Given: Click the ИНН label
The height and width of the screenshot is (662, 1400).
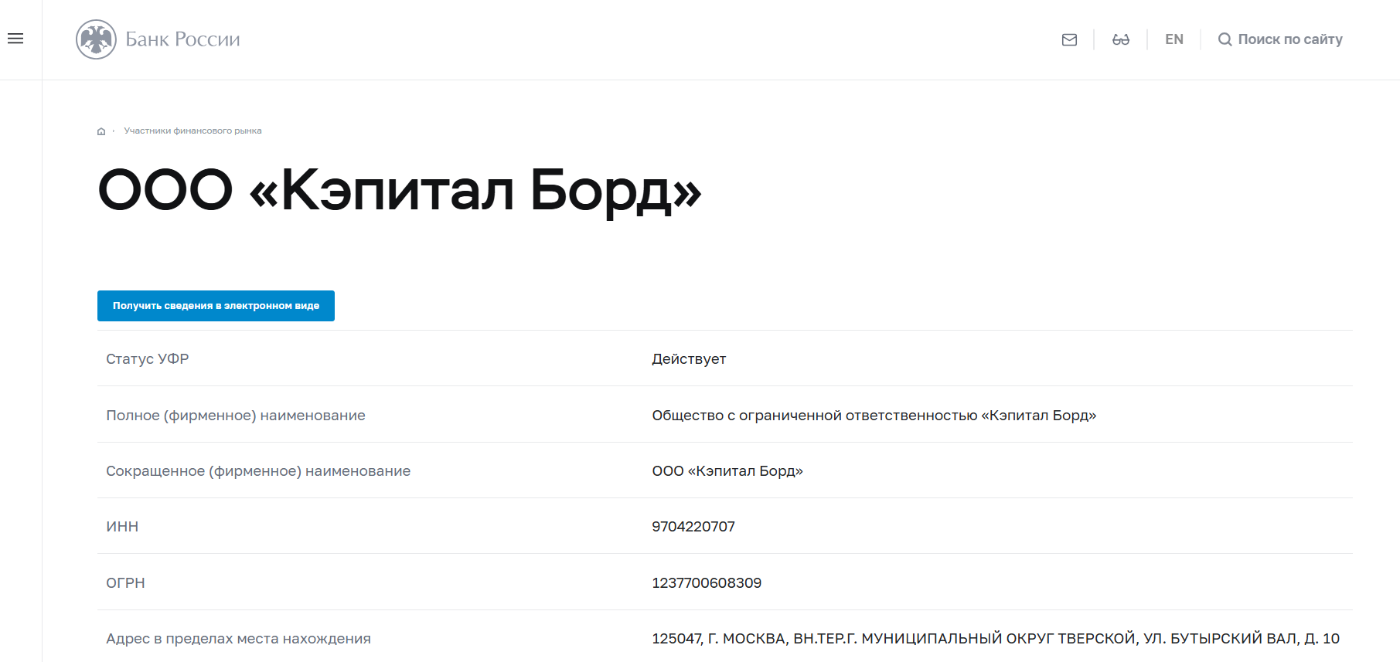Looking at the screenshot, I should click(x=122, y=527).
